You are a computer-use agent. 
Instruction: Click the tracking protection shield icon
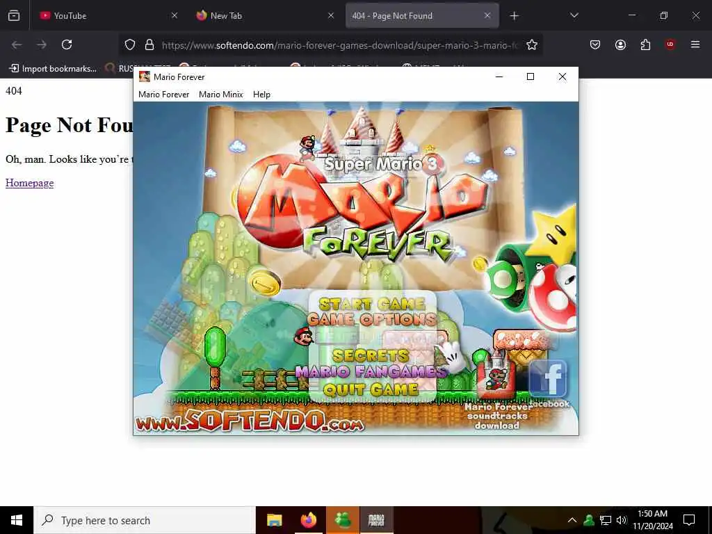click(x=130, y=44)
